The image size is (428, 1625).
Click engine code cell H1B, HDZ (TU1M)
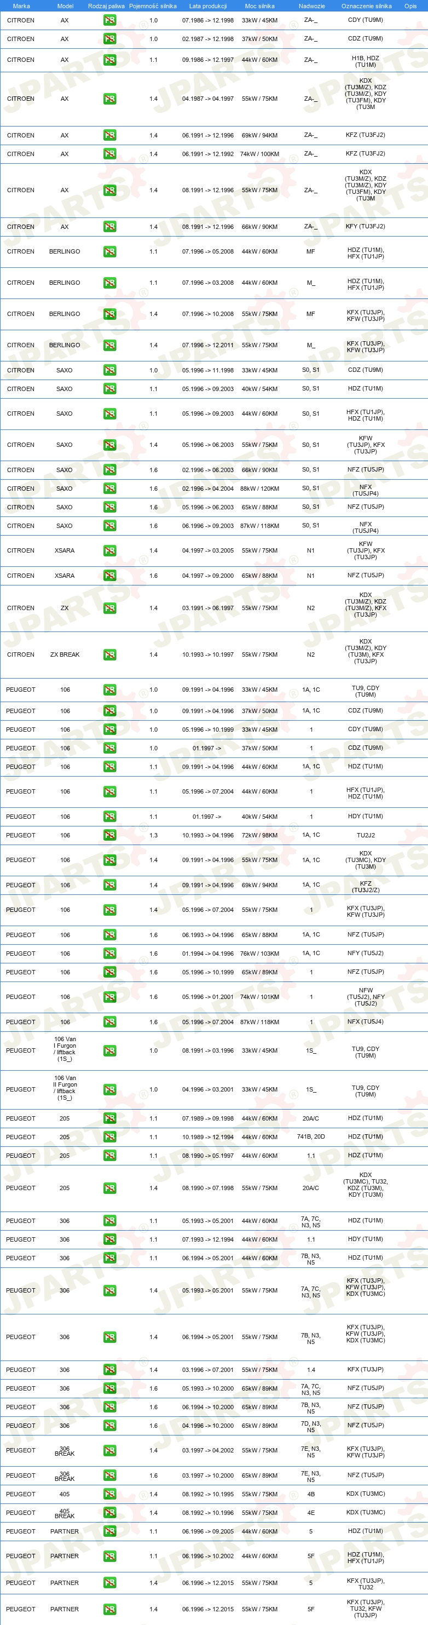click(x=366, y=61)
